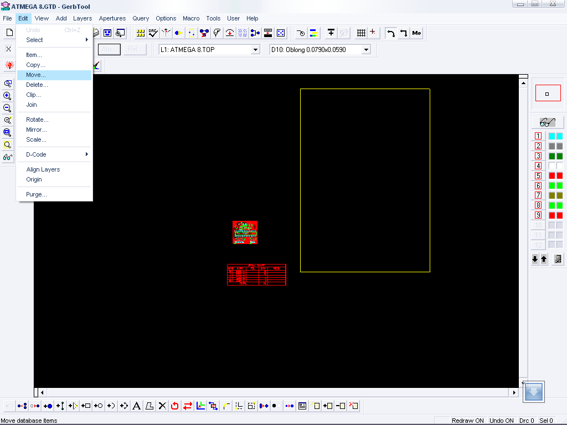Click the polygon shape tool
Image resolution: width=567 pixels, height=425 pixels.
click(x=150, y=406)
